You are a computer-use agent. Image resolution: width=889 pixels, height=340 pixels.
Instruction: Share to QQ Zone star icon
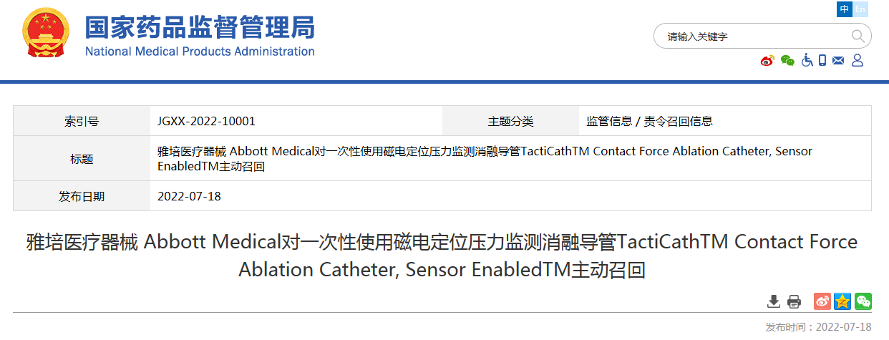[843, 301]
